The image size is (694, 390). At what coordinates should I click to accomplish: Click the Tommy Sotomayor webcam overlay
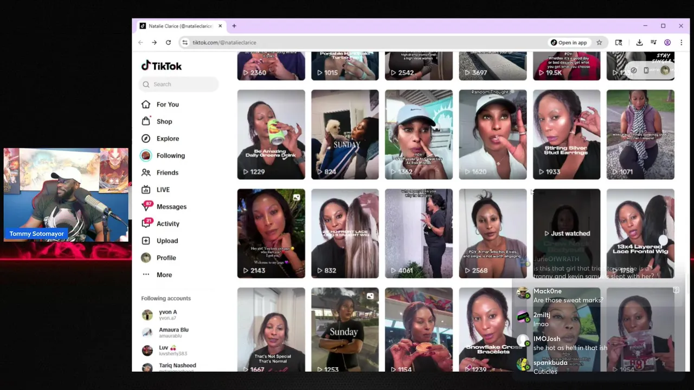(66, 195)
